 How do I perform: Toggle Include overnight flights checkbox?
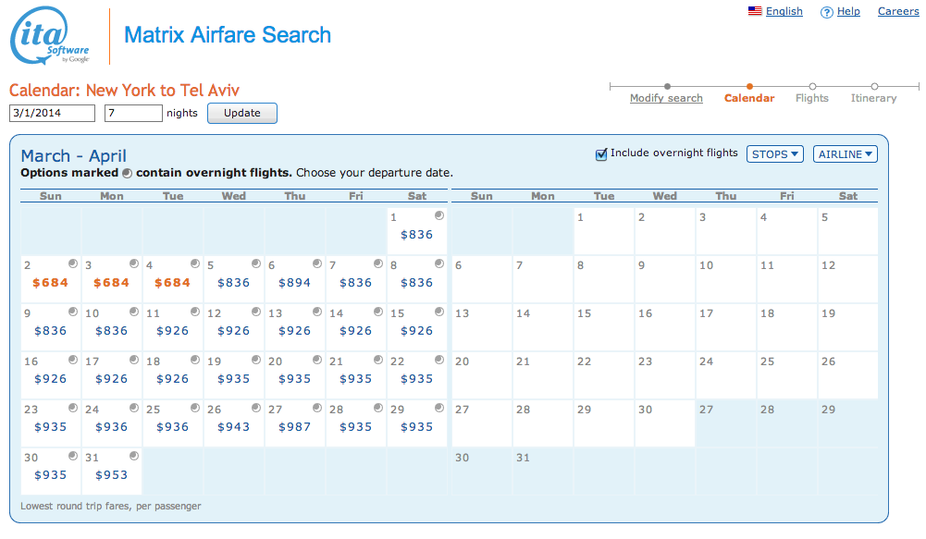pos(601,154)
